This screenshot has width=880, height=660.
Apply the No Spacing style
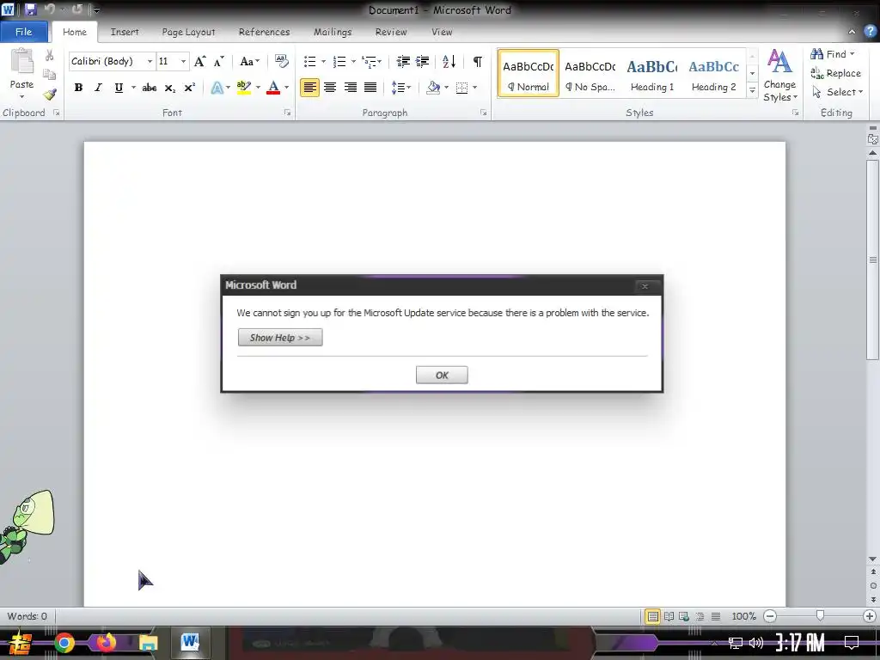pos(590,74)
